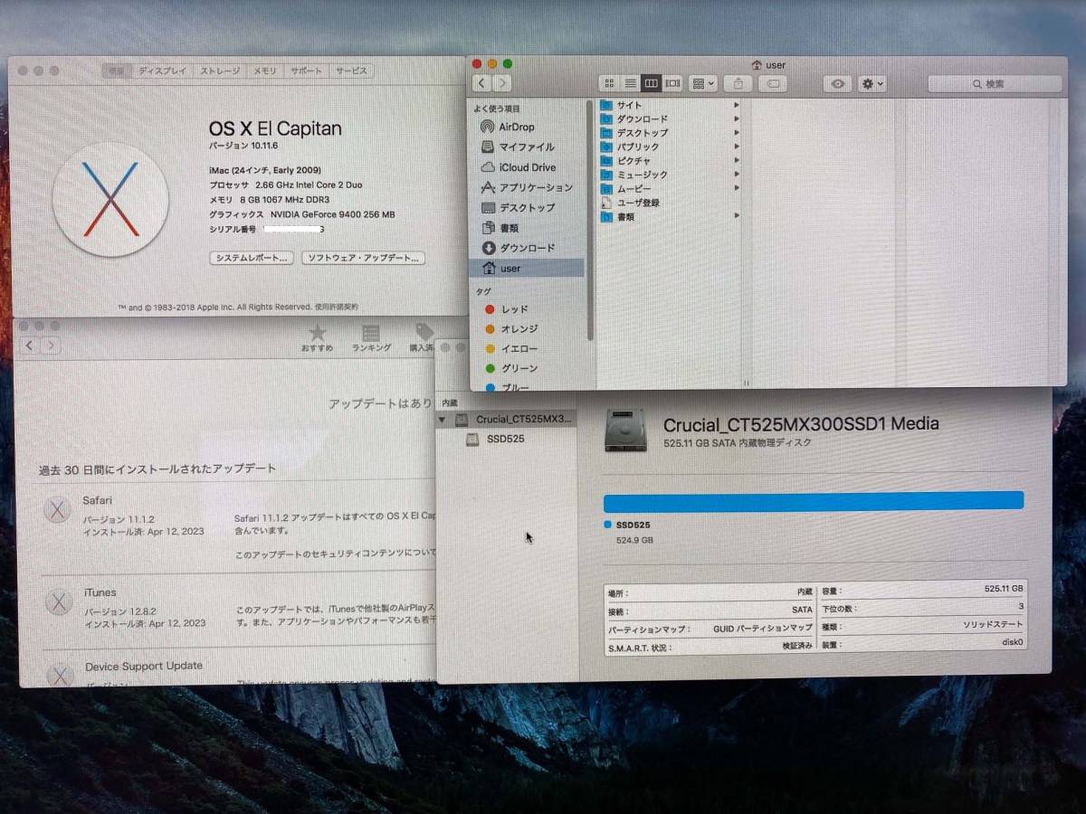Open アプリケーション in Finder sidebar
The image size is (1086, 814).
pyautogui.click(x=528, y=187)
